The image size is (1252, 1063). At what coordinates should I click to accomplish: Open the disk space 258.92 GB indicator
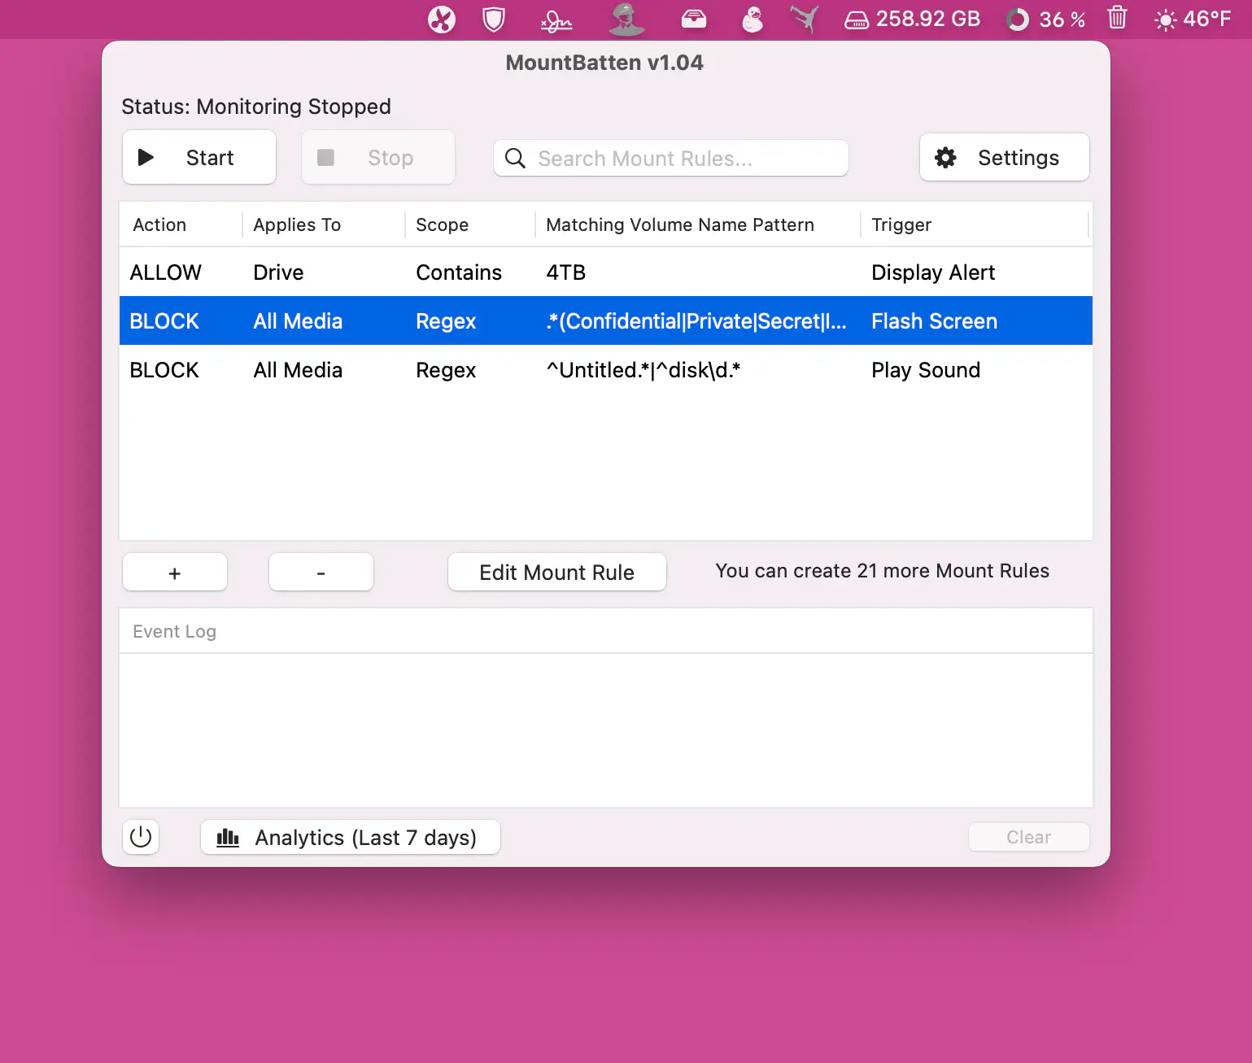point(912,20)
